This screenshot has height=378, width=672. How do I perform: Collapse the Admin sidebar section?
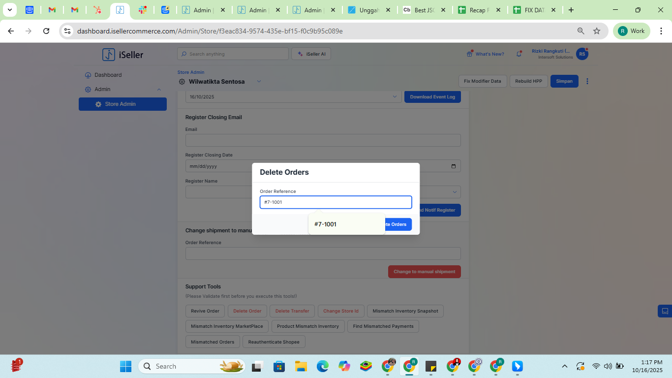tap(159, 90)
